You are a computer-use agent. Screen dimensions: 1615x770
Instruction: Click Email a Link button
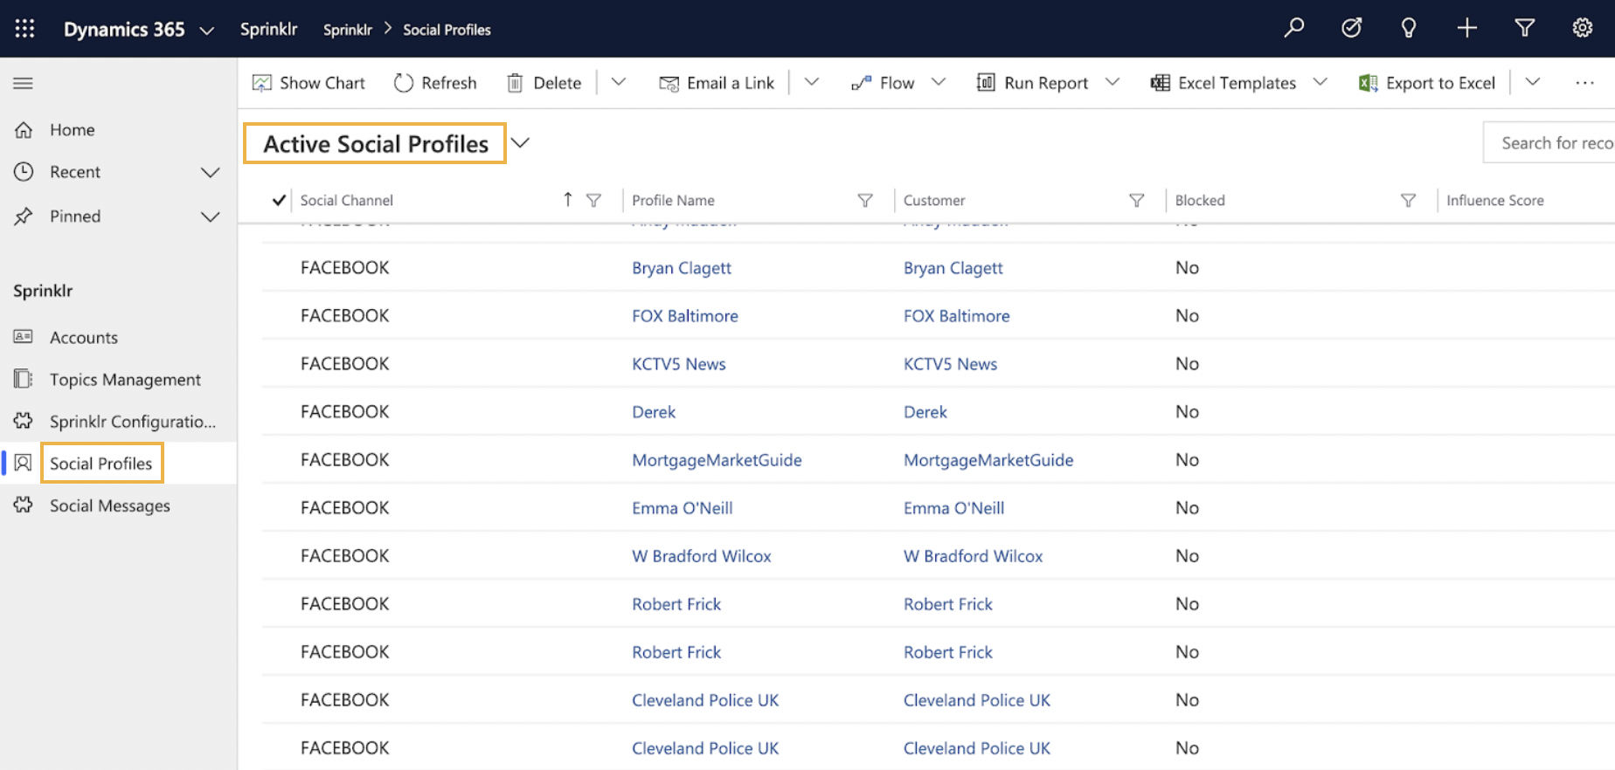(717, 83)
